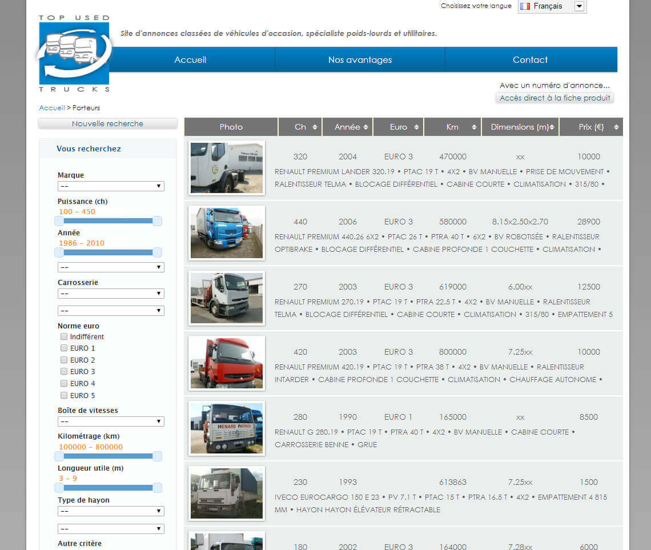Sort by Année column arrows
The width and height of the screenshot is (651, 550).
[365, 127]
